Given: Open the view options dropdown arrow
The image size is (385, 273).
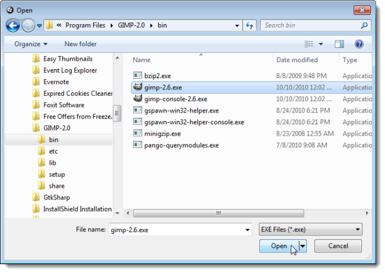Looking at the screenshot, I should [x=321, y=44].
